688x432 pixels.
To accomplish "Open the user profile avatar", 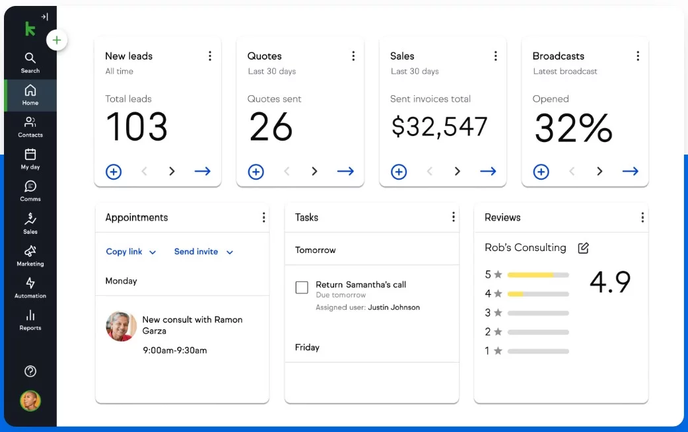I will 30,400.
